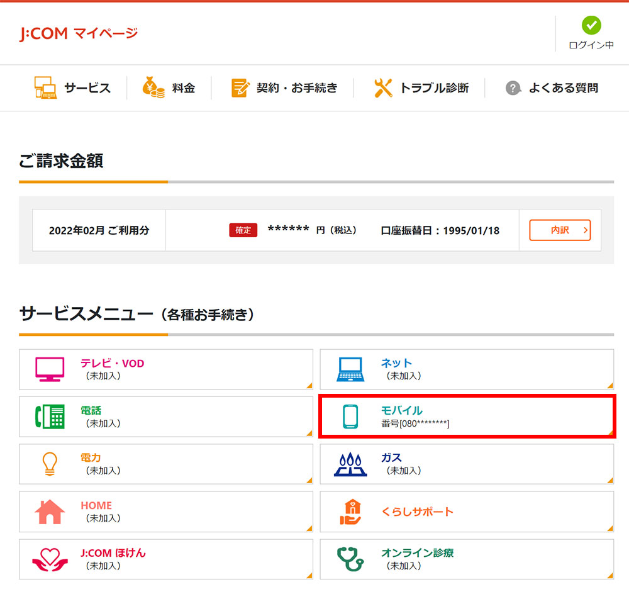Open the くらしサポート service link
This screenshot has height=599, width=629.
(417, 512)
